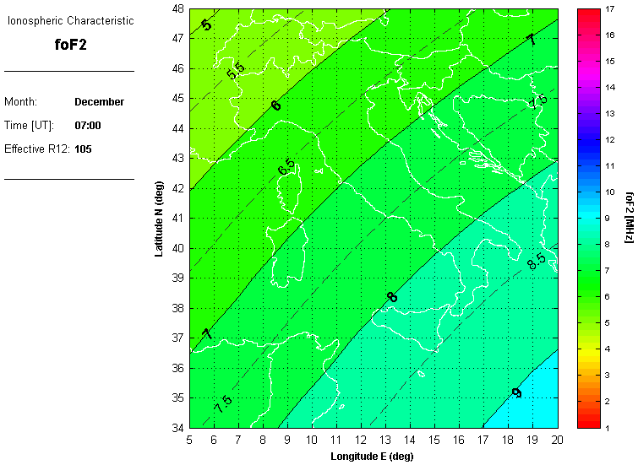Screen dimensions: 638x465
Task: Click the contour label 9 on map
Action: click(x=516, y=393)
